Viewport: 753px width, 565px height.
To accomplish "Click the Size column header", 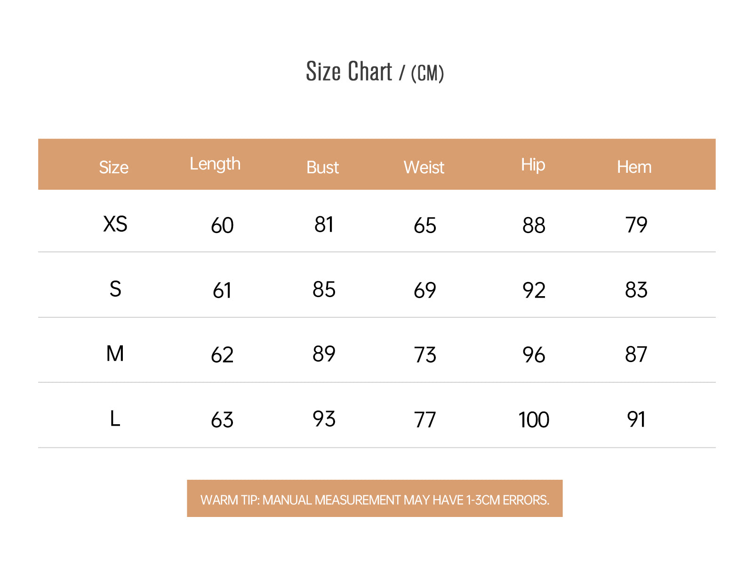I will point(113,167).
